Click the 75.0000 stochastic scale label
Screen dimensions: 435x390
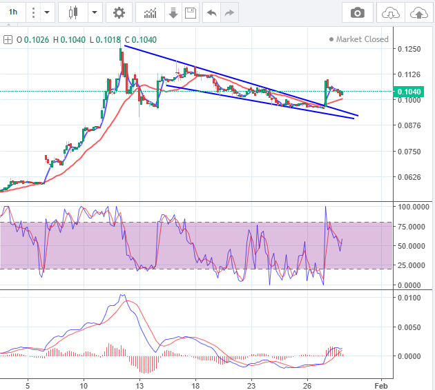pyautogui.click(x=411, y=227)
